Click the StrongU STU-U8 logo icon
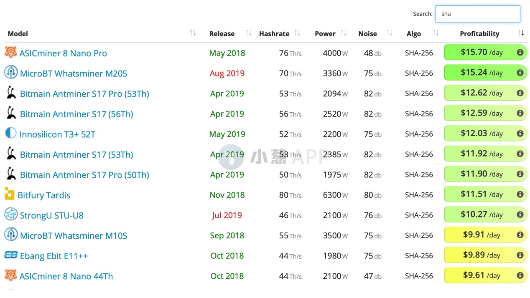Image resolution: width=530 pixels, height=298 pixels. (11, 214)
